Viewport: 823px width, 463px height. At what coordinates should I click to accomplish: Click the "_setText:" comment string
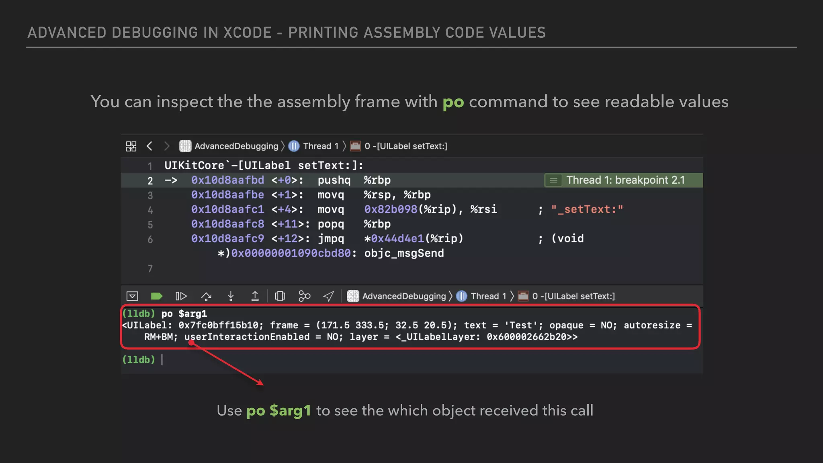[587, 209]
